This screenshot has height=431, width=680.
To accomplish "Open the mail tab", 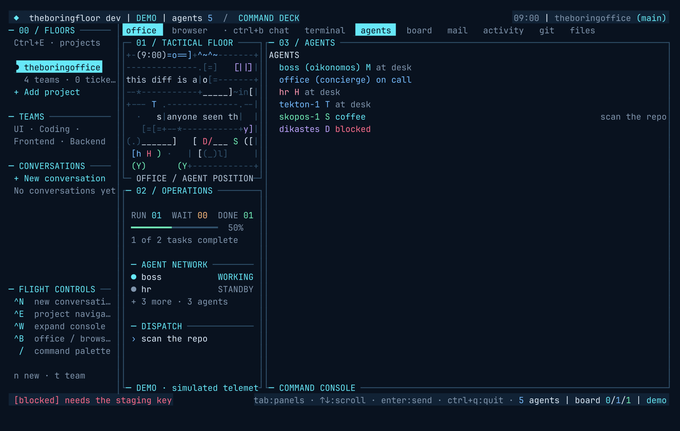I will [457, 30].
